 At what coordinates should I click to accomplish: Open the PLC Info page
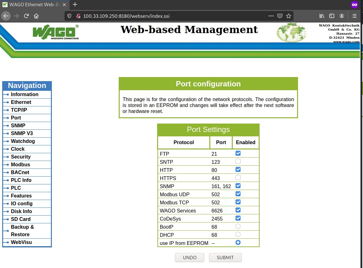click(21, 180)
